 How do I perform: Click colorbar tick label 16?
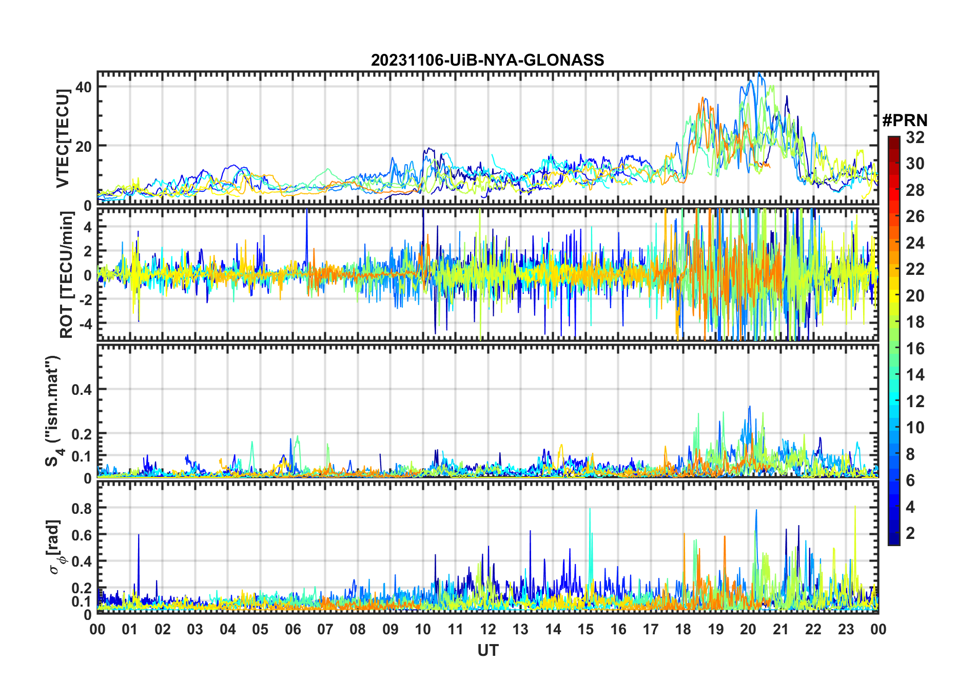coord(915,349)
